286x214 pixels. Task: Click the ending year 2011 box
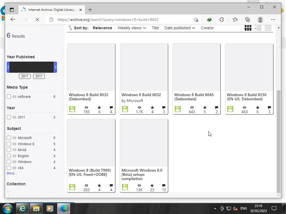39,76
